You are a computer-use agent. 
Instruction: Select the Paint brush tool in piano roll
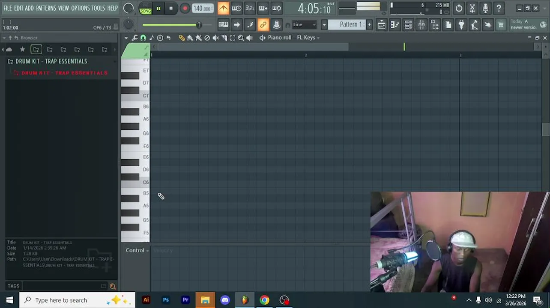pyautogui.click(x=190, y=38)
